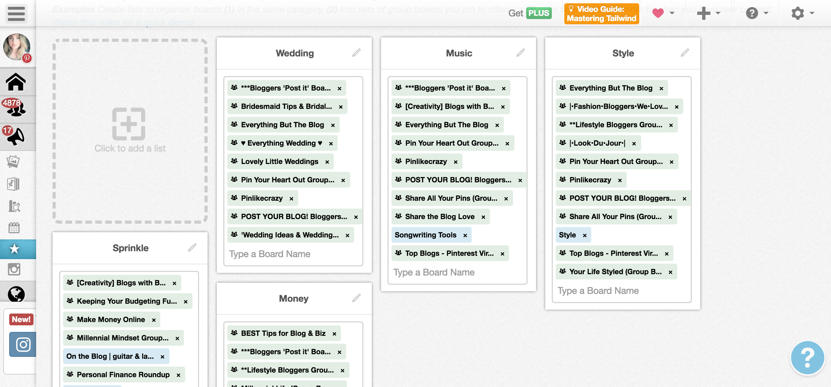The height and width of the screenshot is (387, 831).
Task: Edit the Music list title pencil
Action: 521,53
